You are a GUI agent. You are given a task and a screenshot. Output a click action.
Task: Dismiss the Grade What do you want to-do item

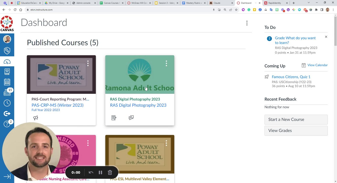pos(326,37)
